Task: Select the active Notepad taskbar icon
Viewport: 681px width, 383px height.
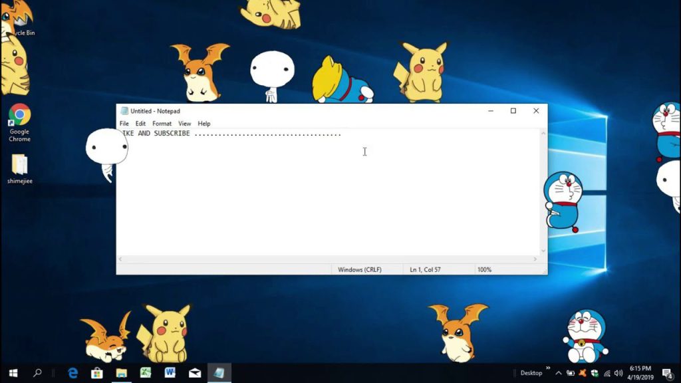Action: click(x=220, y=372)
